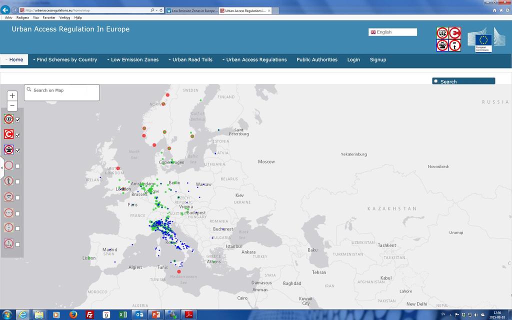Open the Verktyg menu
The width and height of the screenshot is (512, 320).
pos(64,17)
